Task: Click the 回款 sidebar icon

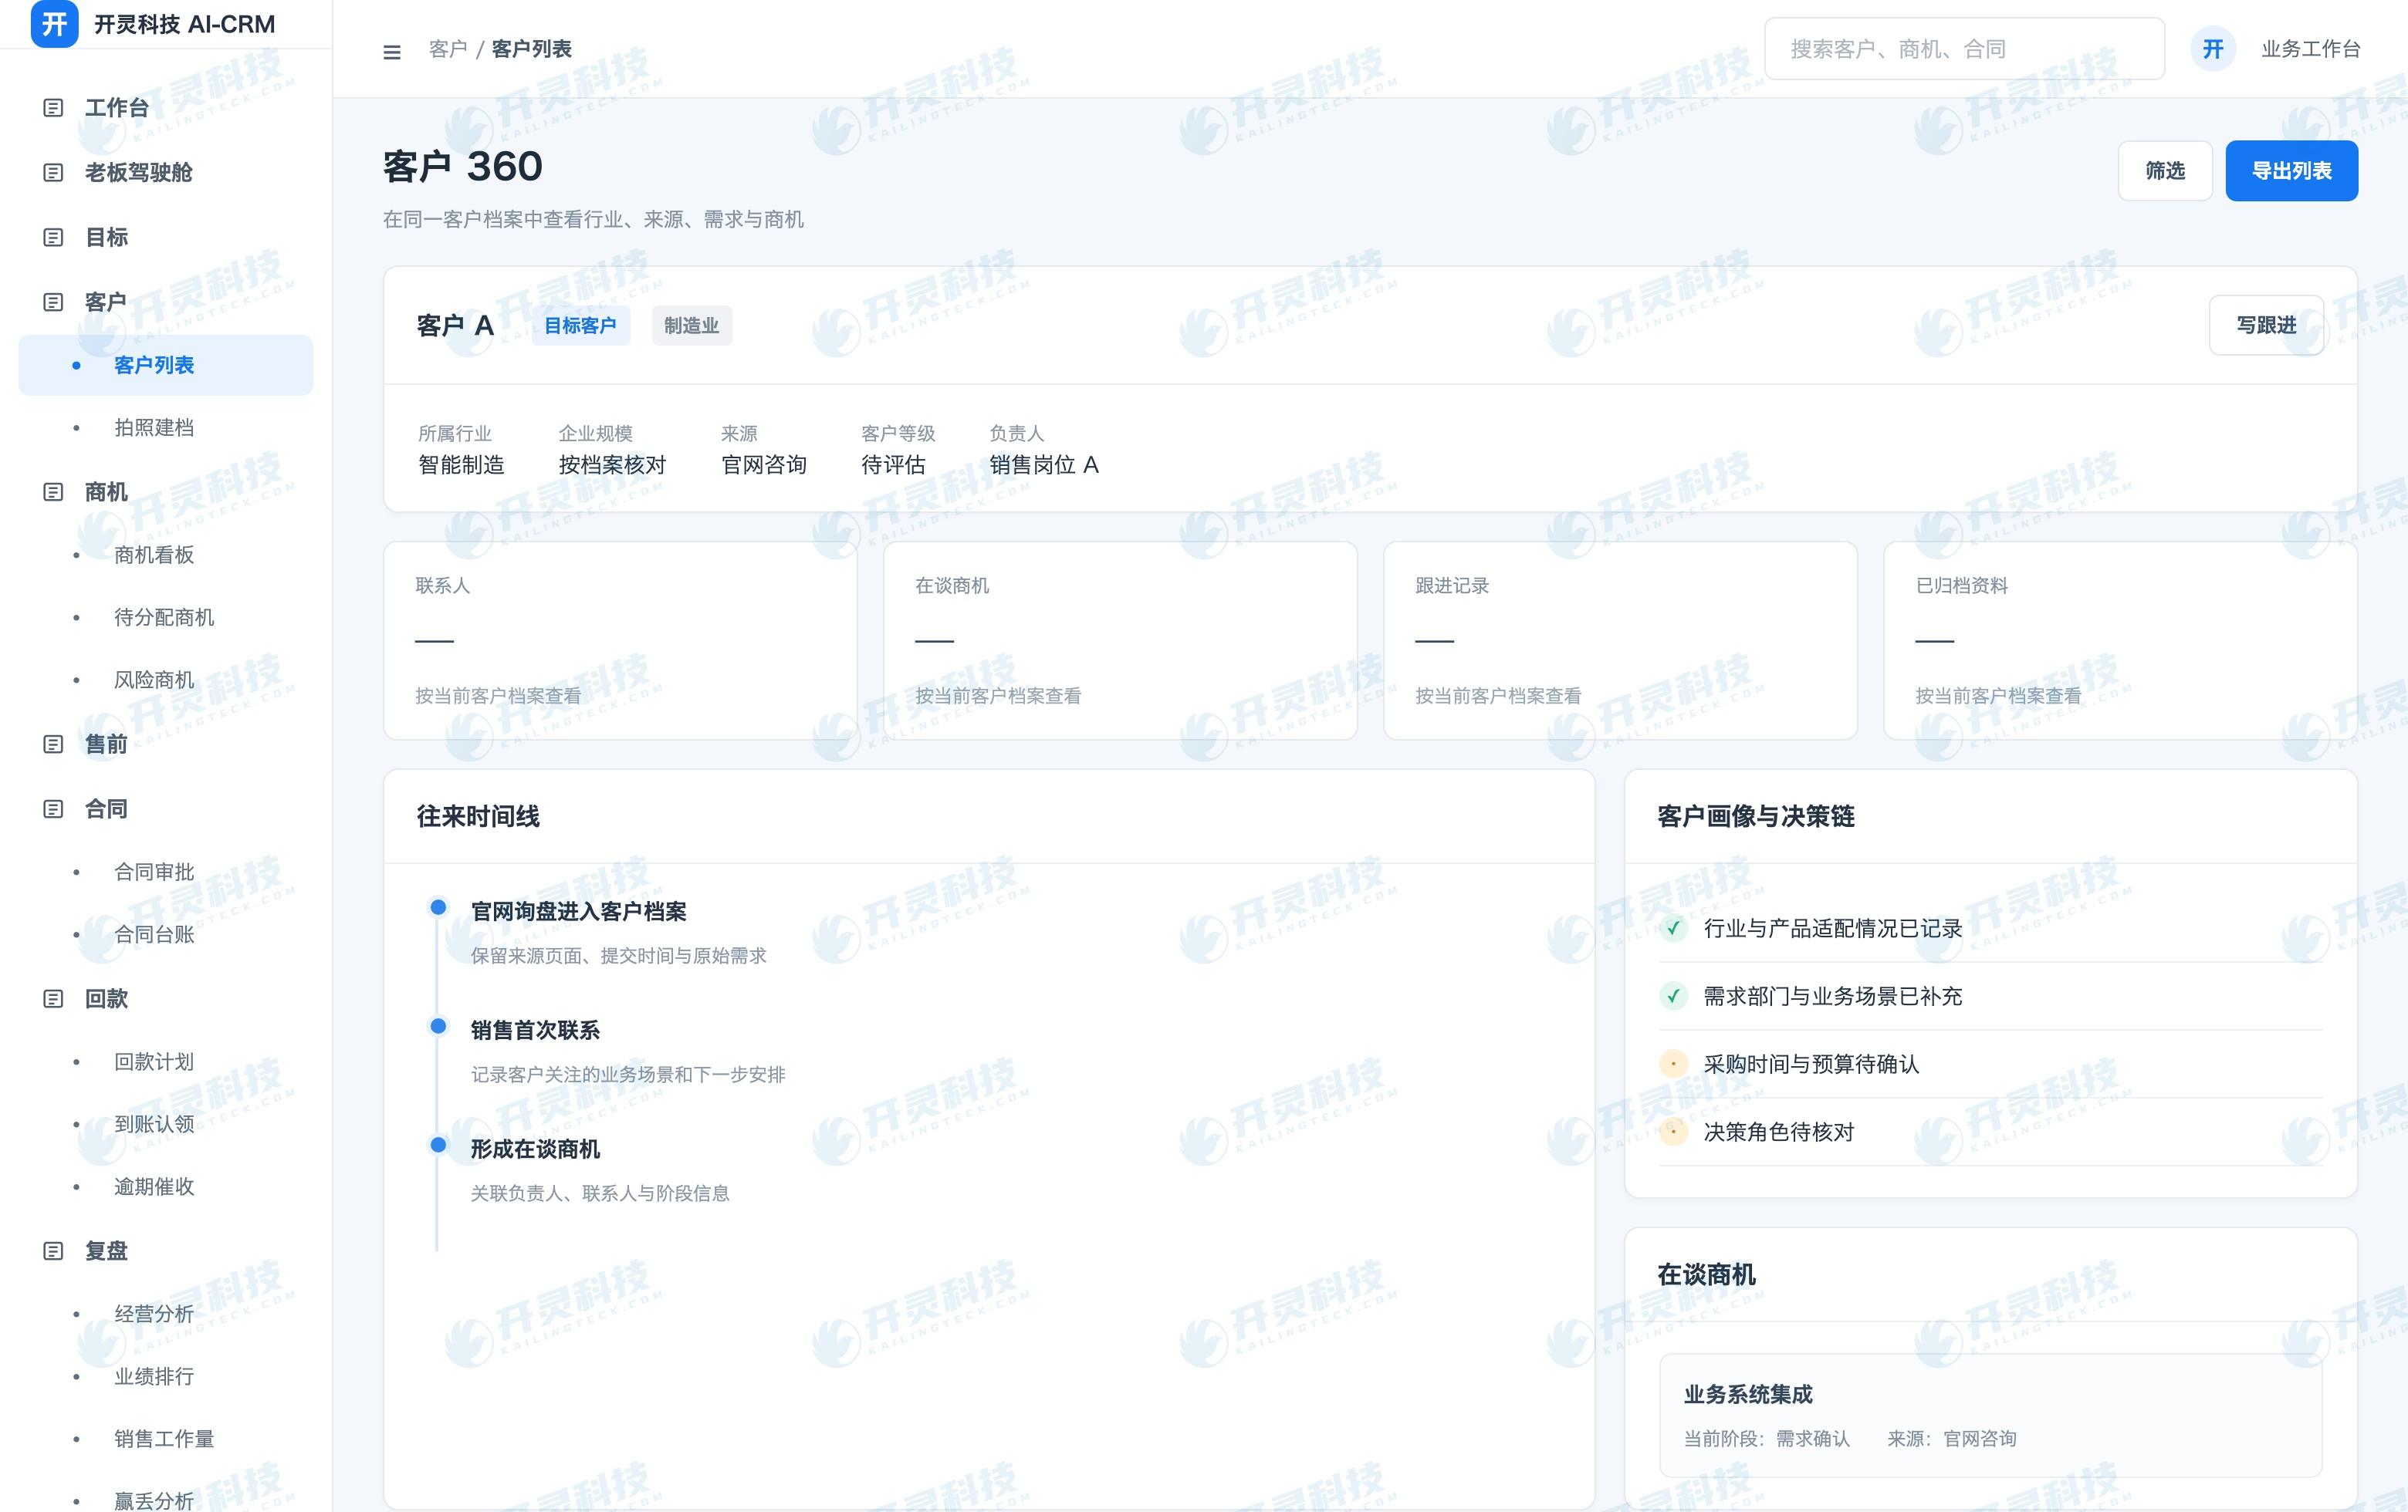Action: [x=54, y=998]
